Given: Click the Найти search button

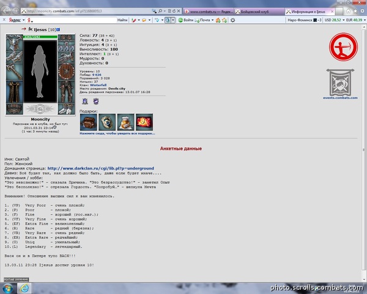Looking at the screenshot, I should [x=122, y=20].
